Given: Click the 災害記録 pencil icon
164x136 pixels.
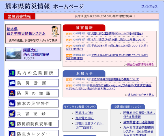Looking at the screenshot, I should (x=12, y=113).
